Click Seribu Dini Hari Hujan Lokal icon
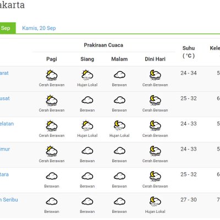The image size is (220, 220). [155, 202]
